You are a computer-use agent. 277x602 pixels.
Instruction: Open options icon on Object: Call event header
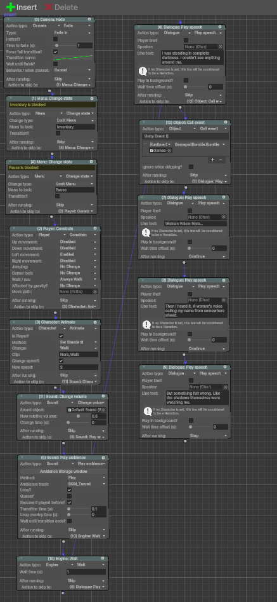pos(224,122)
